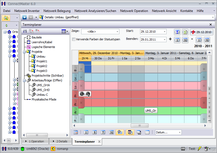Screen dimensions: 217x153
Task: Collapse the Projekte tree node
Action: click(x=24, y=52)
